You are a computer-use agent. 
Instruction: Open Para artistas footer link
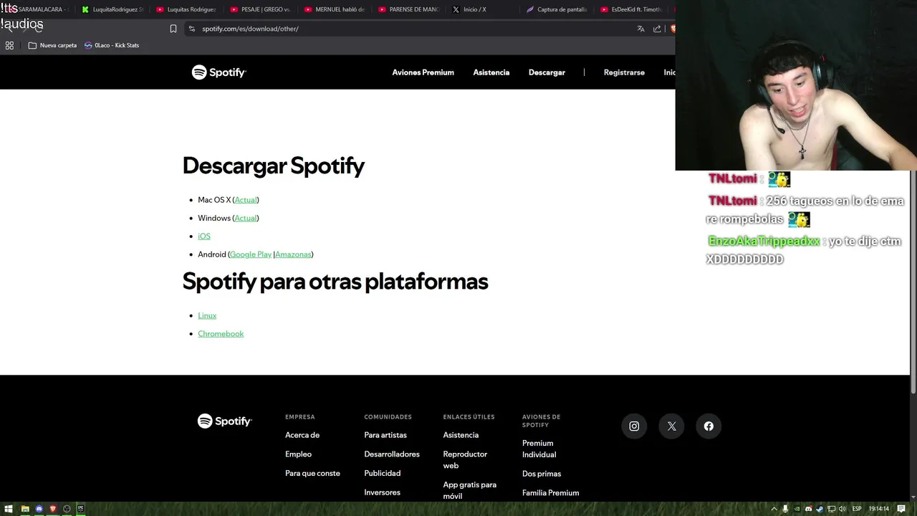click(x=385, y=435)
